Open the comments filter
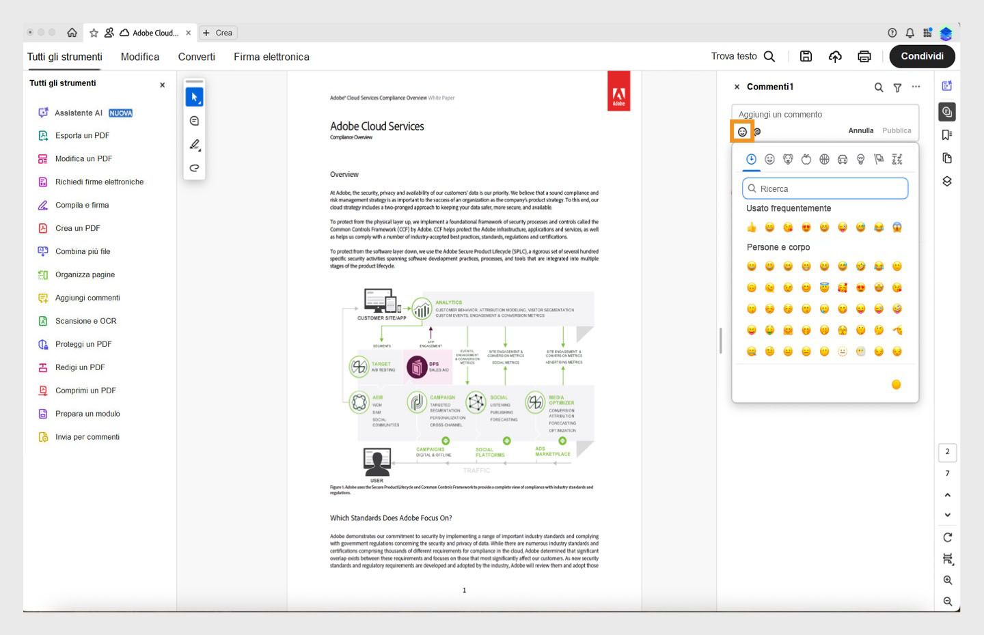The image size is (984, 635). tap(897, 87)
